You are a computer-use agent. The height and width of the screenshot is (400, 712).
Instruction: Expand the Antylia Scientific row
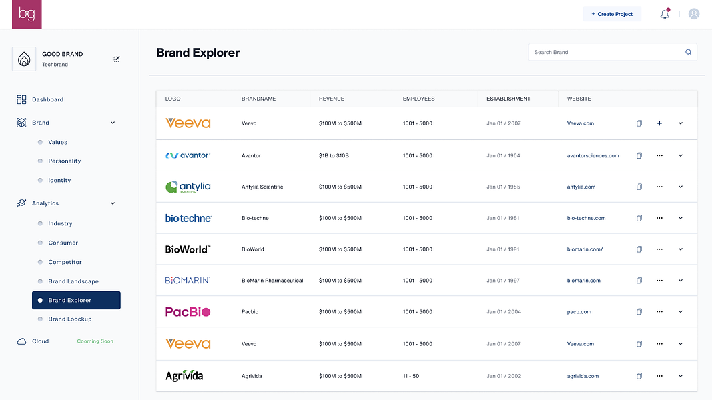pos(680,187)
